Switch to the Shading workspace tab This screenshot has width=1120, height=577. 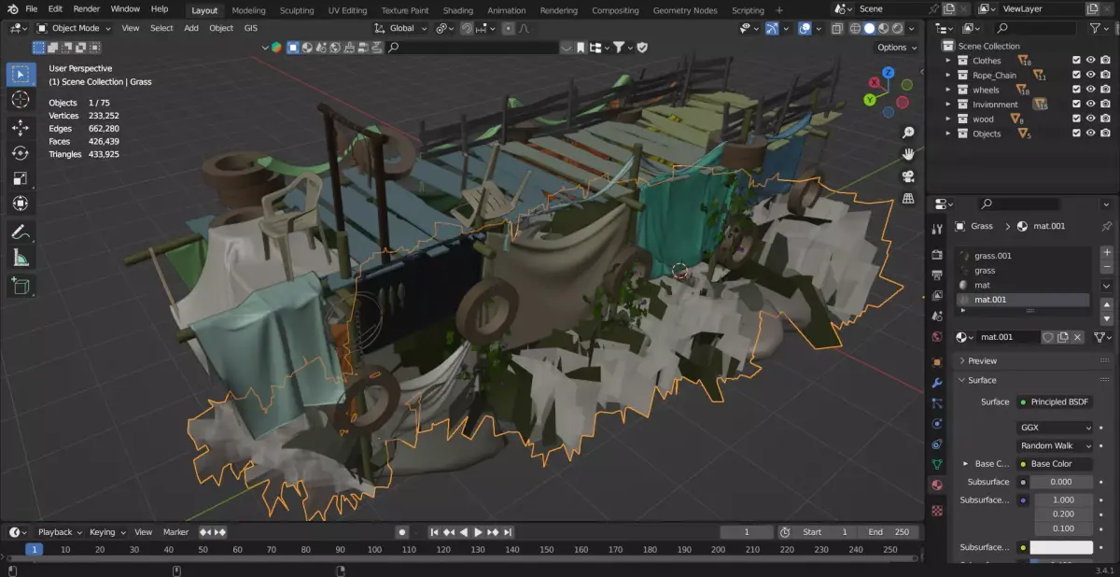(457, 10)
